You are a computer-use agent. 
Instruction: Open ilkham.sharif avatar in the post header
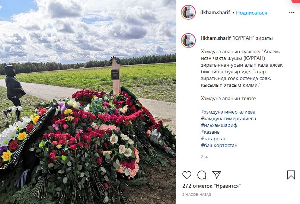click(188, 12)
